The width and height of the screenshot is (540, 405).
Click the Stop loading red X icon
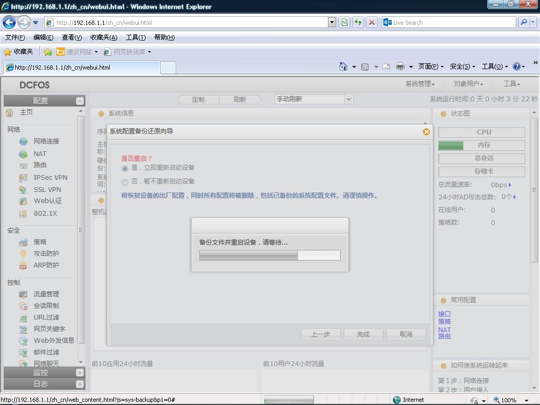(372, 22)
